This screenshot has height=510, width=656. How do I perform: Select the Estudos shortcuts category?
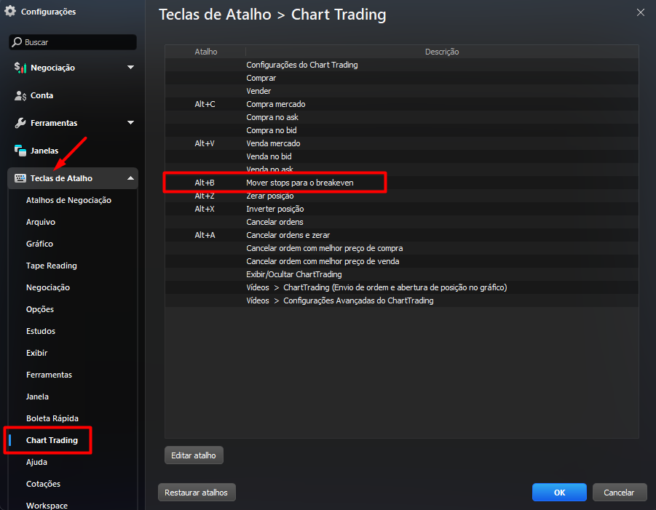click(41, 331)
